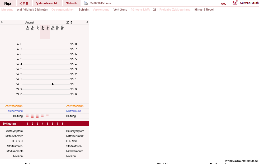This screenshot has width=259, height=164.
Task: Click the früheste 1.hM value 22
Action: 154,10
